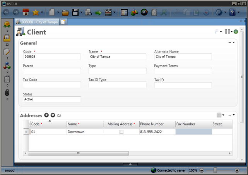Open the new blank tab
This screenshot has width=248, height=175.
coord(63,22)
